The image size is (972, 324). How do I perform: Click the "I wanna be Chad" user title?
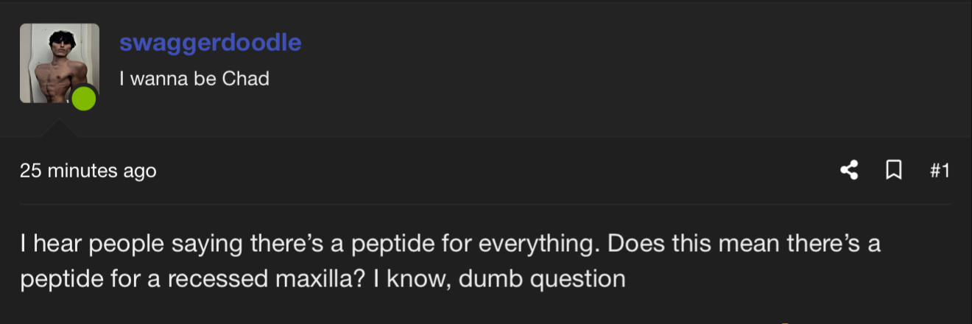click(194, 78)
